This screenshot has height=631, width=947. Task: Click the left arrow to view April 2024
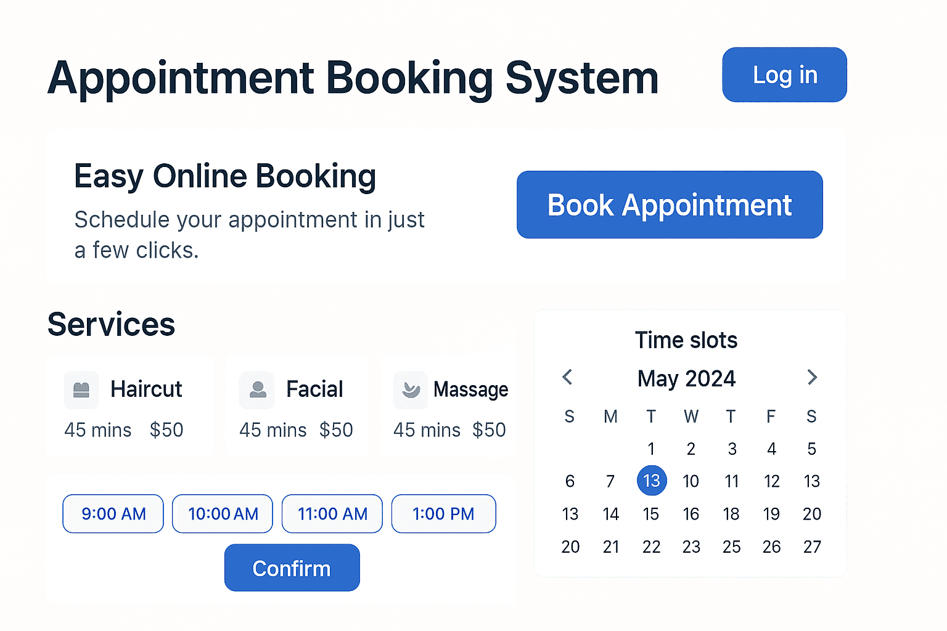[567, 377]
